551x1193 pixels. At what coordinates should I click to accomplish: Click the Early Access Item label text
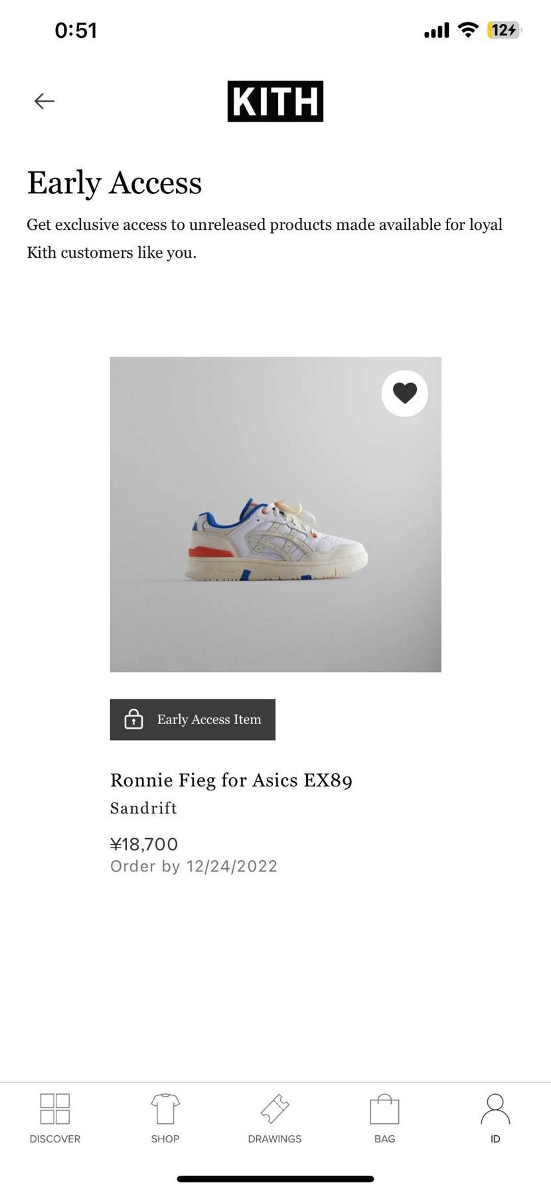(208, 719)
